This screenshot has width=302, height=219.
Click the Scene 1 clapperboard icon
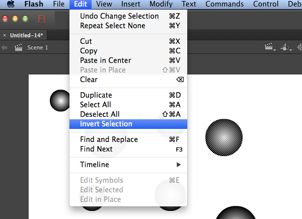(x=19, y=47)
